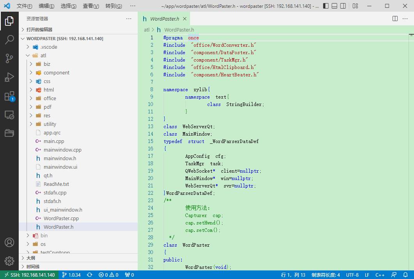Image resolution: width=414 pixels, height=279 pixels.
Task: Click the SSH: 192.168.141.140 remote indicator
Action: tap(30, 275)
